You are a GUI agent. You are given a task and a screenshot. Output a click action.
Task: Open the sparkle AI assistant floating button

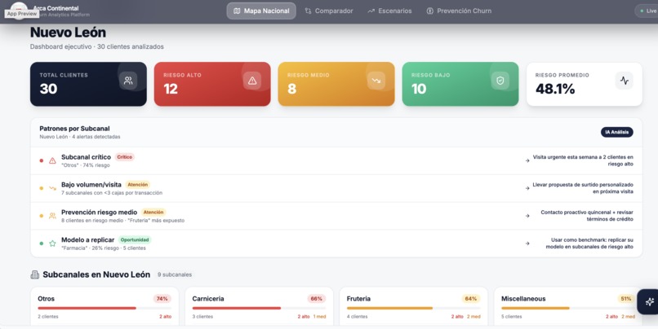coord(649,301)
